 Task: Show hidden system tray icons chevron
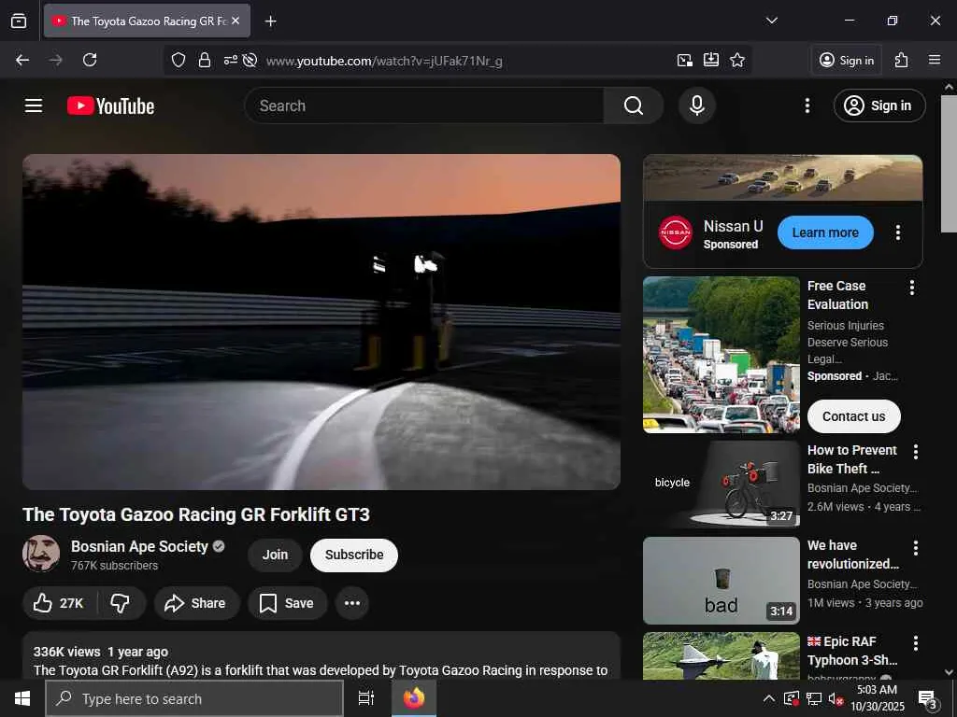(769, 698)
